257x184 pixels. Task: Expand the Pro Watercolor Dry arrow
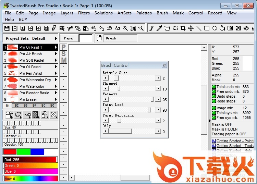coord(56,80)
